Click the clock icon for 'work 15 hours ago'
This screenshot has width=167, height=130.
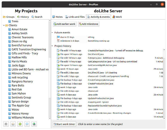click(58, 69)
